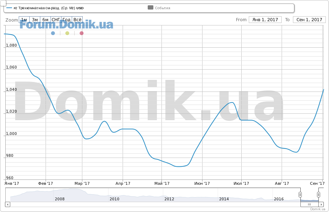Edit the From date field
Screen dimensions: 329x212
(x=265, y=20)
